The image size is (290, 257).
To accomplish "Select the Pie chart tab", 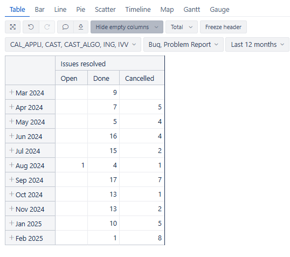I will 81,10.
